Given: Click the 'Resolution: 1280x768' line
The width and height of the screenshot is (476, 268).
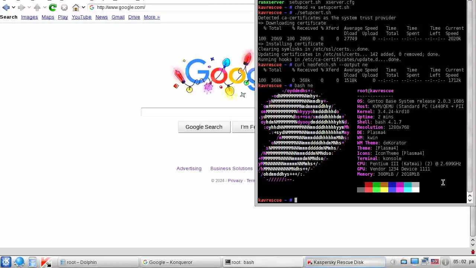Looking at the screenshot, I should pos(383,127).
